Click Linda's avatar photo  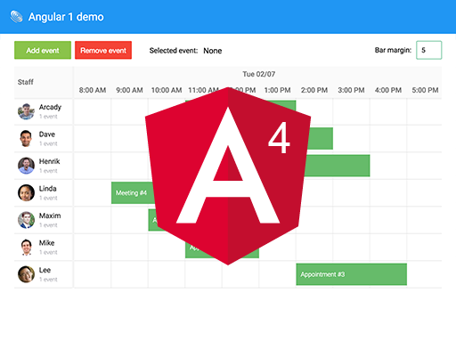tap(26, 193)
